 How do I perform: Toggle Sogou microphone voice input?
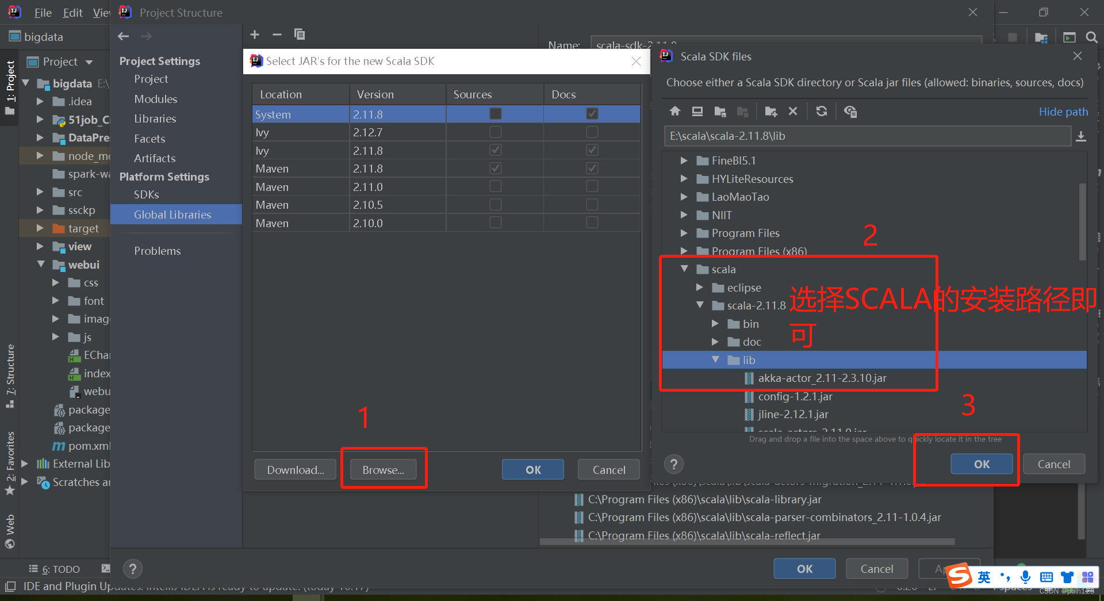[x=1025, y=577]
